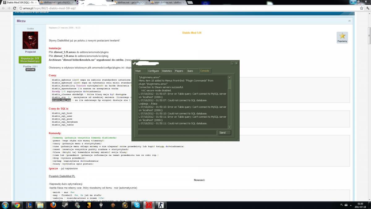Select the Console tab

click(205, 71)
